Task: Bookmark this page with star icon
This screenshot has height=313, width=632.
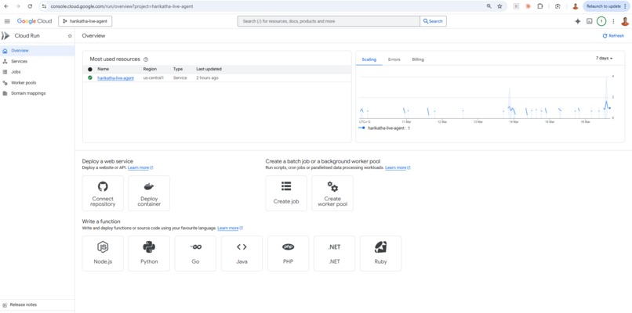Action: tap(499, 6)
